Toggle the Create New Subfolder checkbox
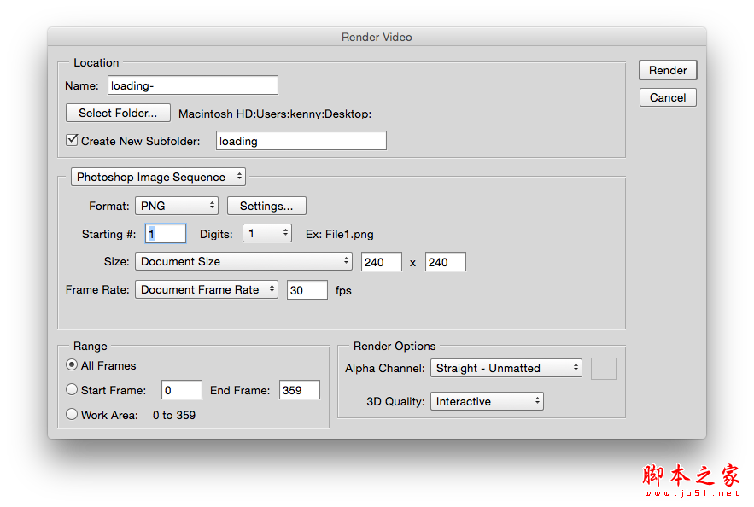This screenshot has width=754, height=507. 72,141
